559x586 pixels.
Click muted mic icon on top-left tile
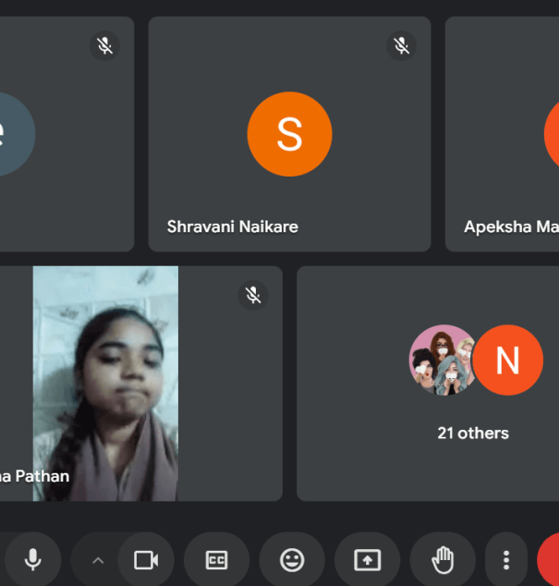click(x=104, y=45)
